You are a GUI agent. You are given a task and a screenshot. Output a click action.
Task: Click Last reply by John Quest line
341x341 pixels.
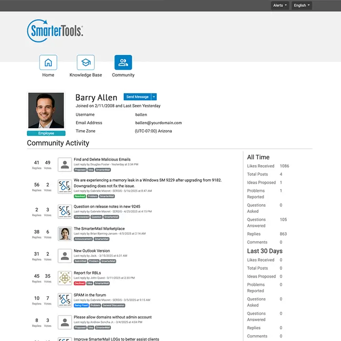click(x=104, y=278)
